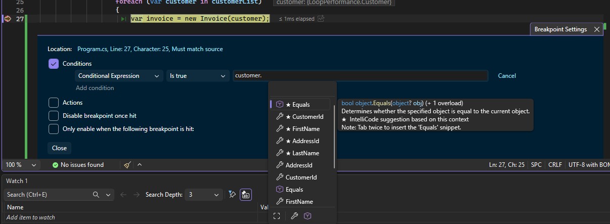Click the magnifier search icon in Watch 1
The width and height of the screenshot is (610, 224).
(96, 195)
